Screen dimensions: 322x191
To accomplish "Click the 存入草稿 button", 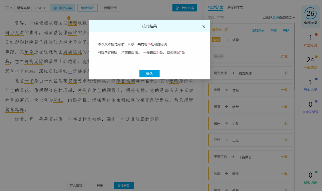I will [76, 186].
